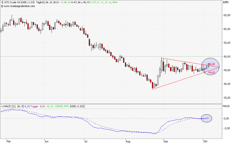Click the blue highlight circle in the MACD panel
The height and width of the screenshot is (143, 233).
(x=206, y=118)
